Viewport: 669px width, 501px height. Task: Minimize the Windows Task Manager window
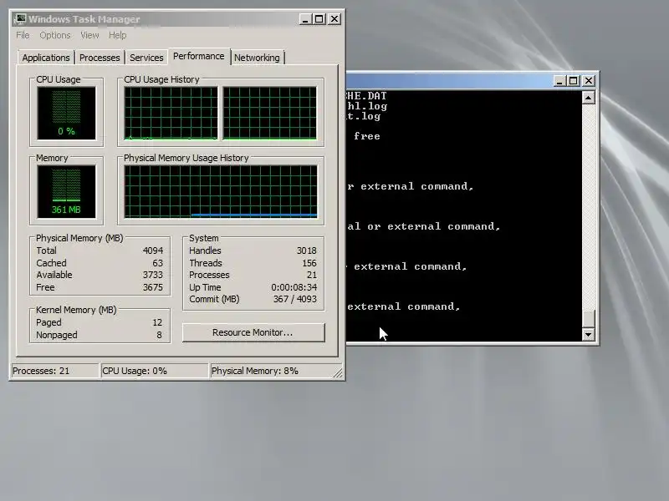tap(304, 19)
